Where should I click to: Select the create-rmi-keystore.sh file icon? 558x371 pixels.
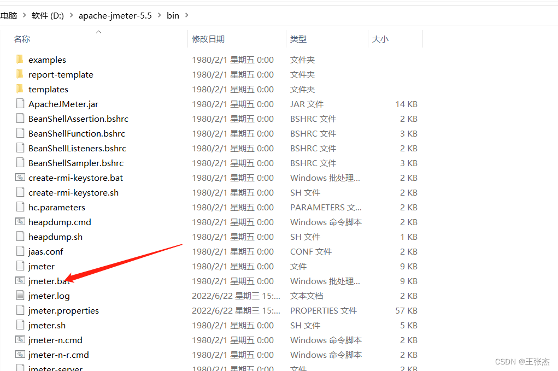click(20, 192)
